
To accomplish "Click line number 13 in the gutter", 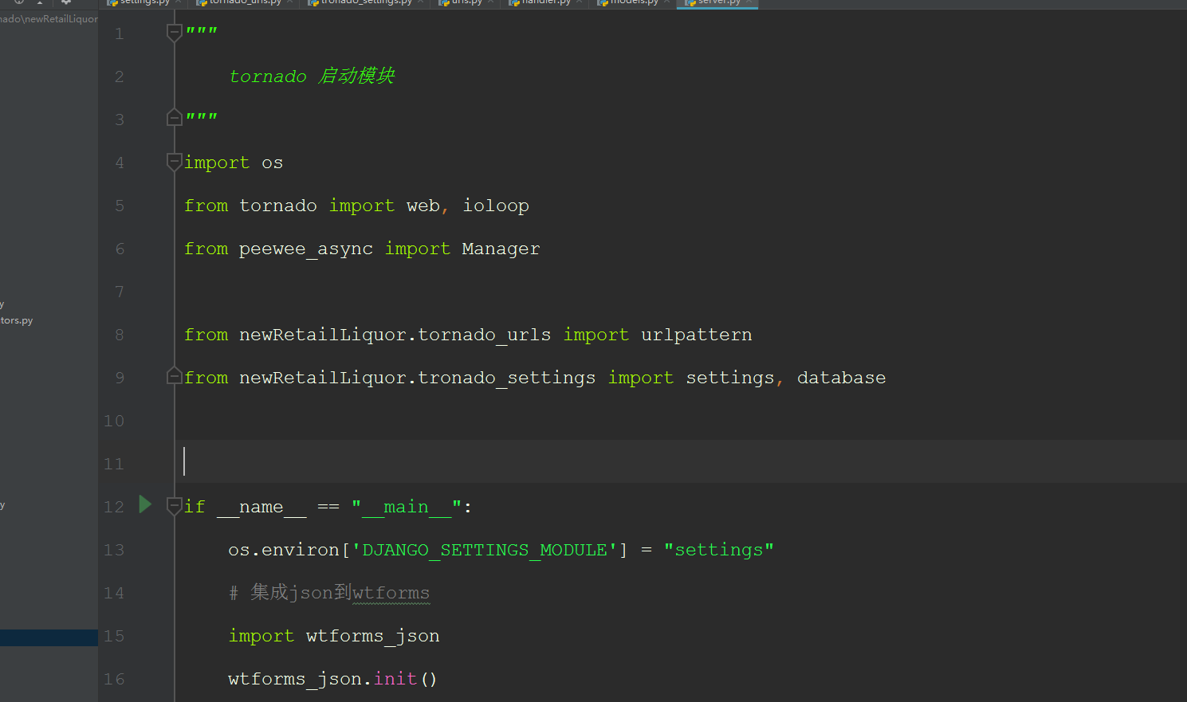I will click(114, 550).
